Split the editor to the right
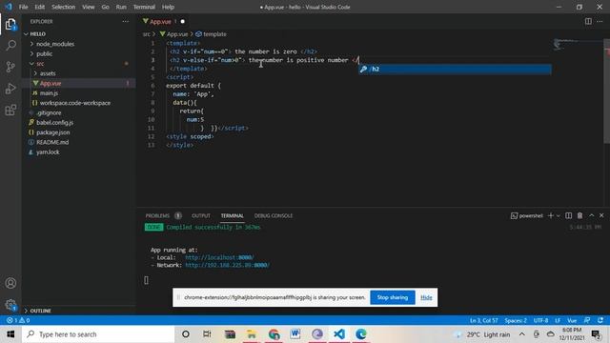This screenshot has height=343, width=610. pos(588,21)
